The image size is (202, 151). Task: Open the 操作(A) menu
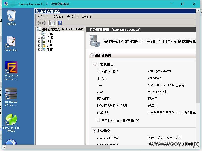(x=58, y=17)
